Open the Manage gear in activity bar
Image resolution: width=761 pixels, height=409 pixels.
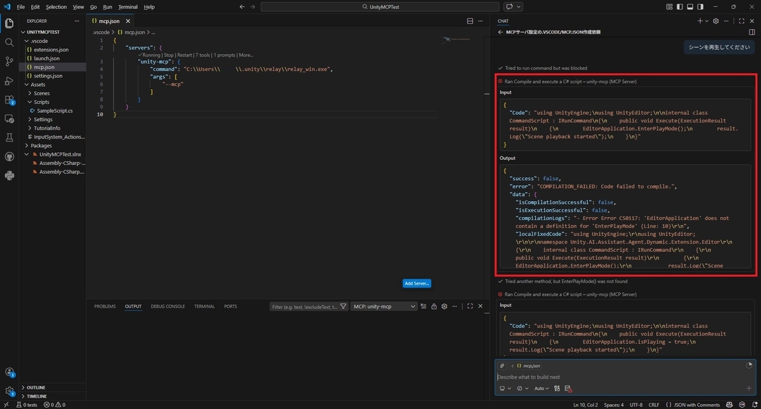(9, 391)
